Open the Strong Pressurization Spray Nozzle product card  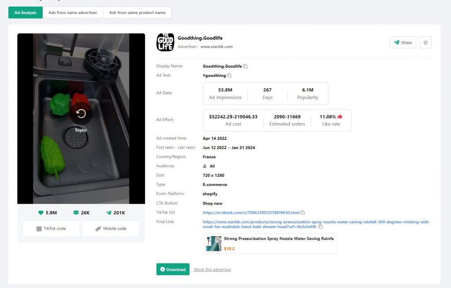[270, 243]
